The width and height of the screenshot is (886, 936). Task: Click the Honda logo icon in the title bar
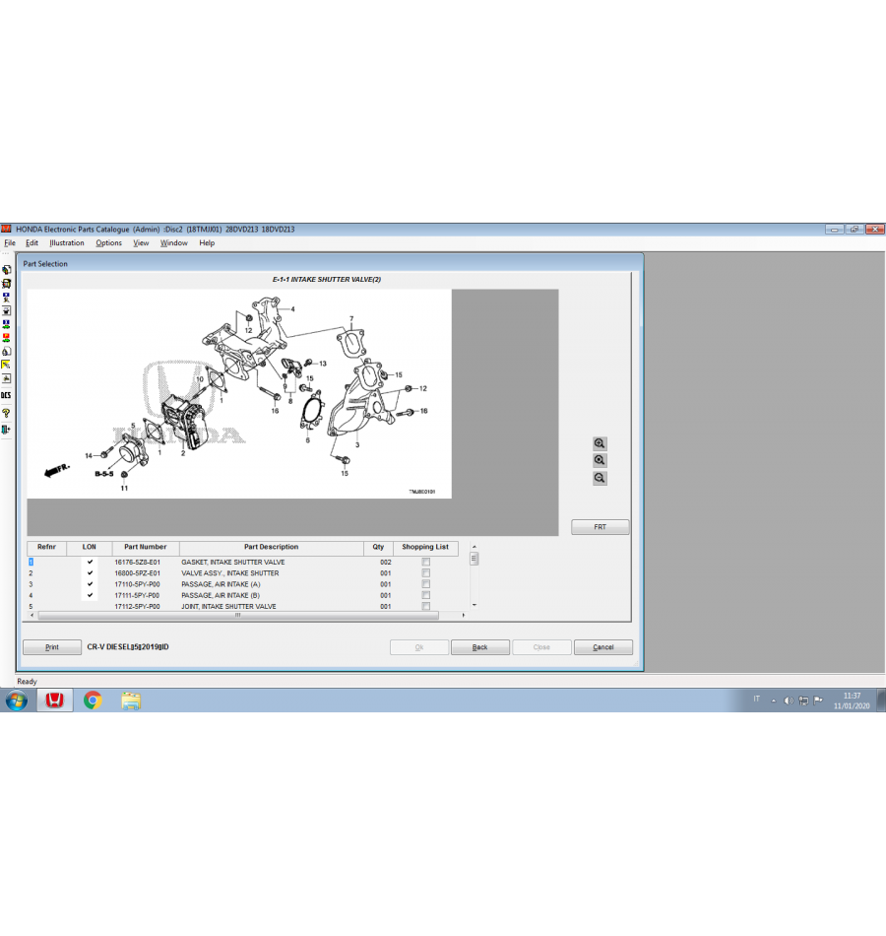[x=7, y=230]
